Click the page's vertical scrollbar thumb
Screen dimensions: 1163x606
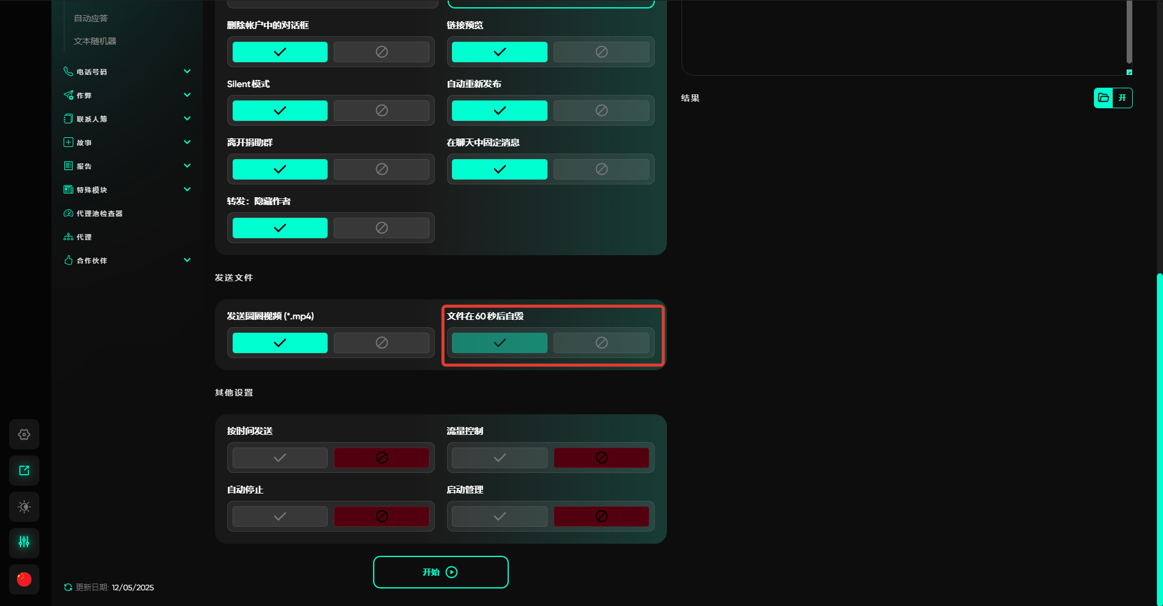point(1159,435)
